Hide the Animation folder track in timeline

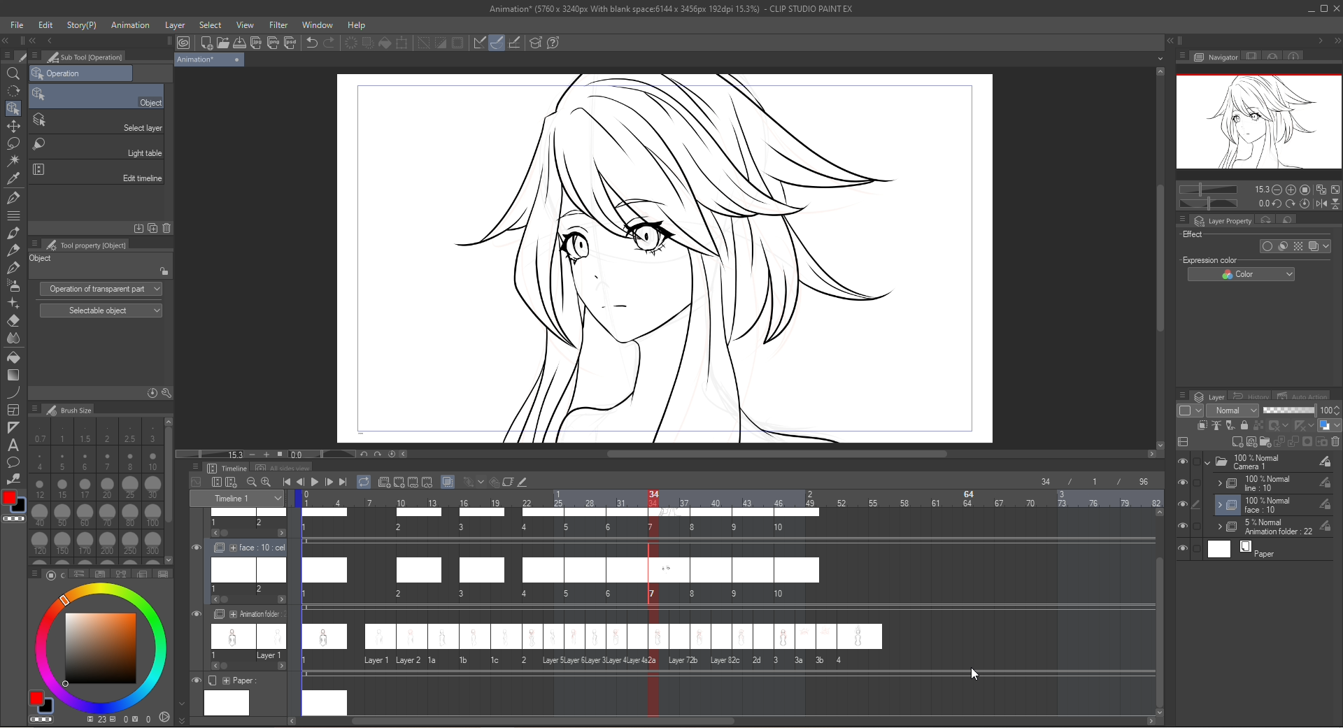click(x=197, y=614)
